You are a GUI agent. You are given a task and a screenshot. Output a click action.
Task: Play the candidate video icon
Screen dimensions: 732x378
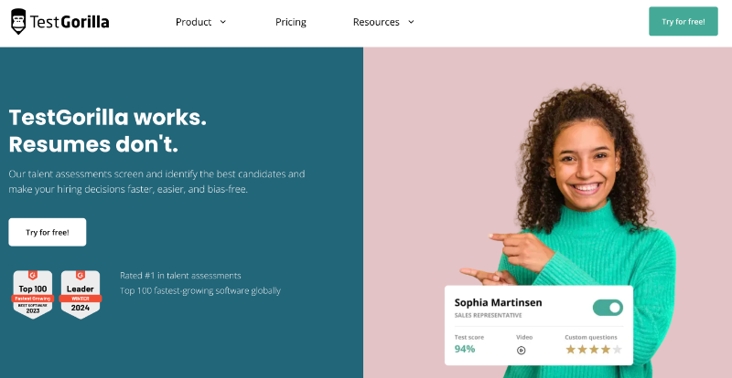[x=522, y=350]
